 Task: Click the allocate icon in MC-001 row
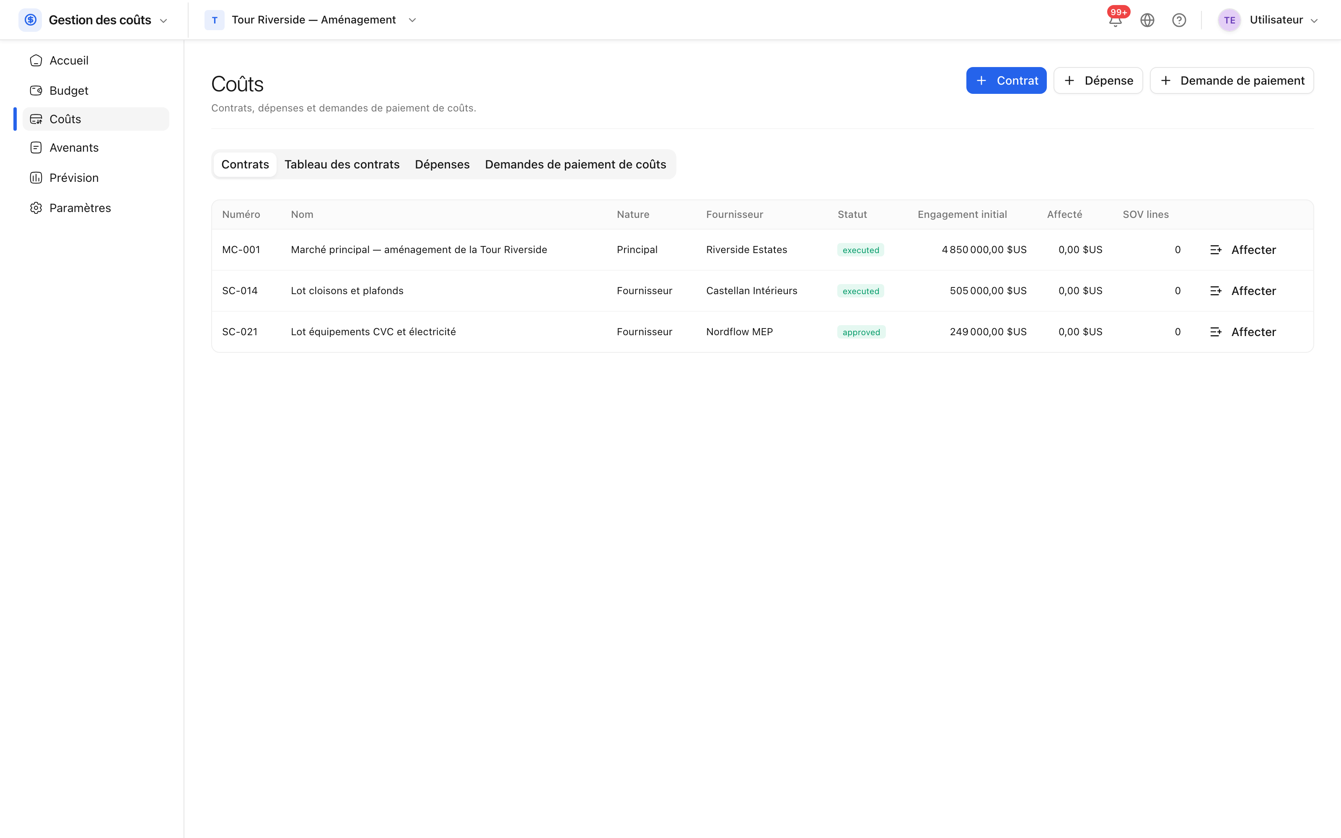point(1216,250)
